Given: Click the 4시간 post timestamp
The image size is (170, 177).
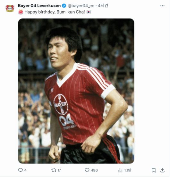Looking at the screenshot, I should (103, 6).
